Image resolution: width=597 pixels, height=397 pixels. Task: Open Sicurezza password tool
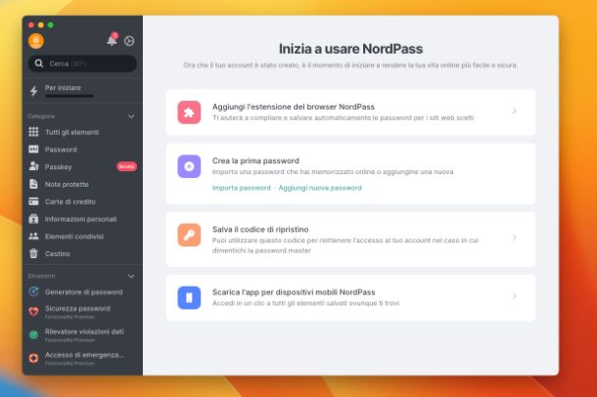tap(77, 308)
